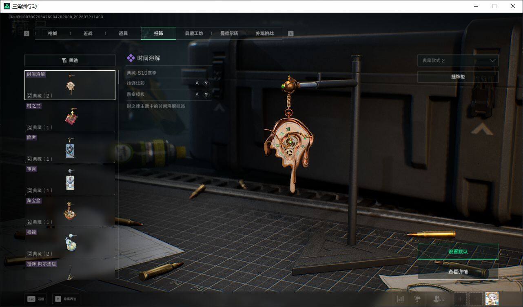Open the statistics bar chart icon
The width and height of the screenshot is (523, 307).
(401, 299)
